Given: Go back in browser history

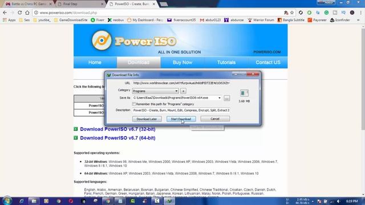Looking at the screenshot, I should [x=5, y=13].
